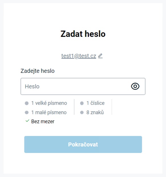Click the Bez mezer requirement text
Viewport: 166px width, 177px height.
pyautogui.click(x=43, y=121)
